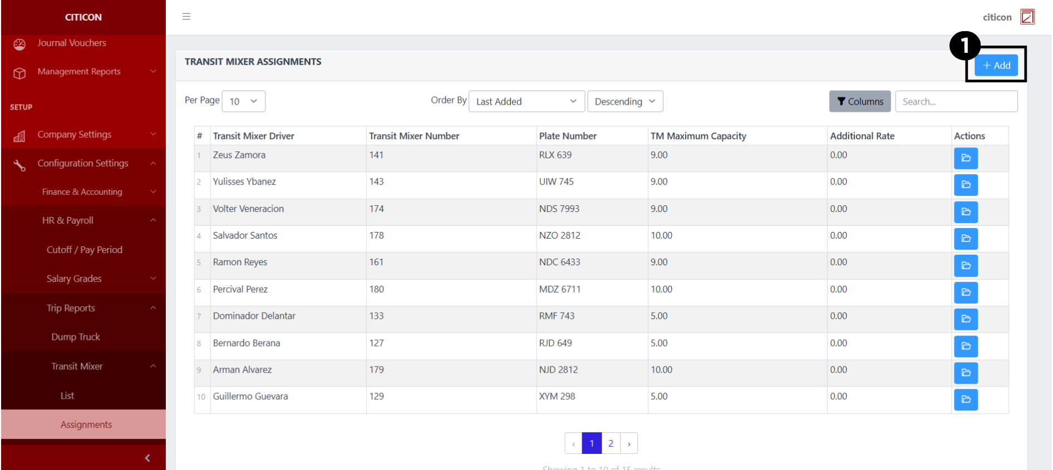Expand Company Settings submenu
The image size is (1053, 470).
[x=83, y=134]
